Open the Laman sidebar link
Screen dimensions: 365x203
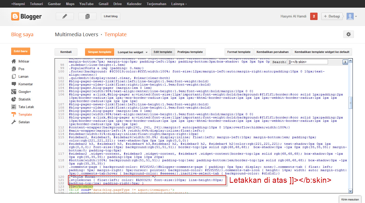click(23, 76)
